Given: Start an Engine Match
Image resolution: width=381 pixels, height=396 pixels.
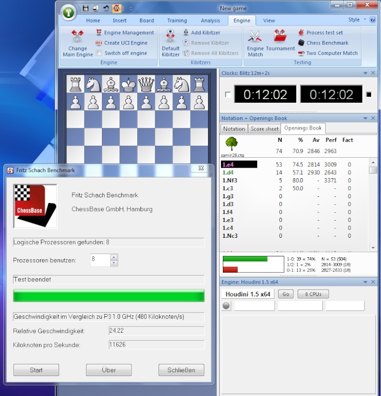Looking at the screenshot, I should [x=255, y=43].
